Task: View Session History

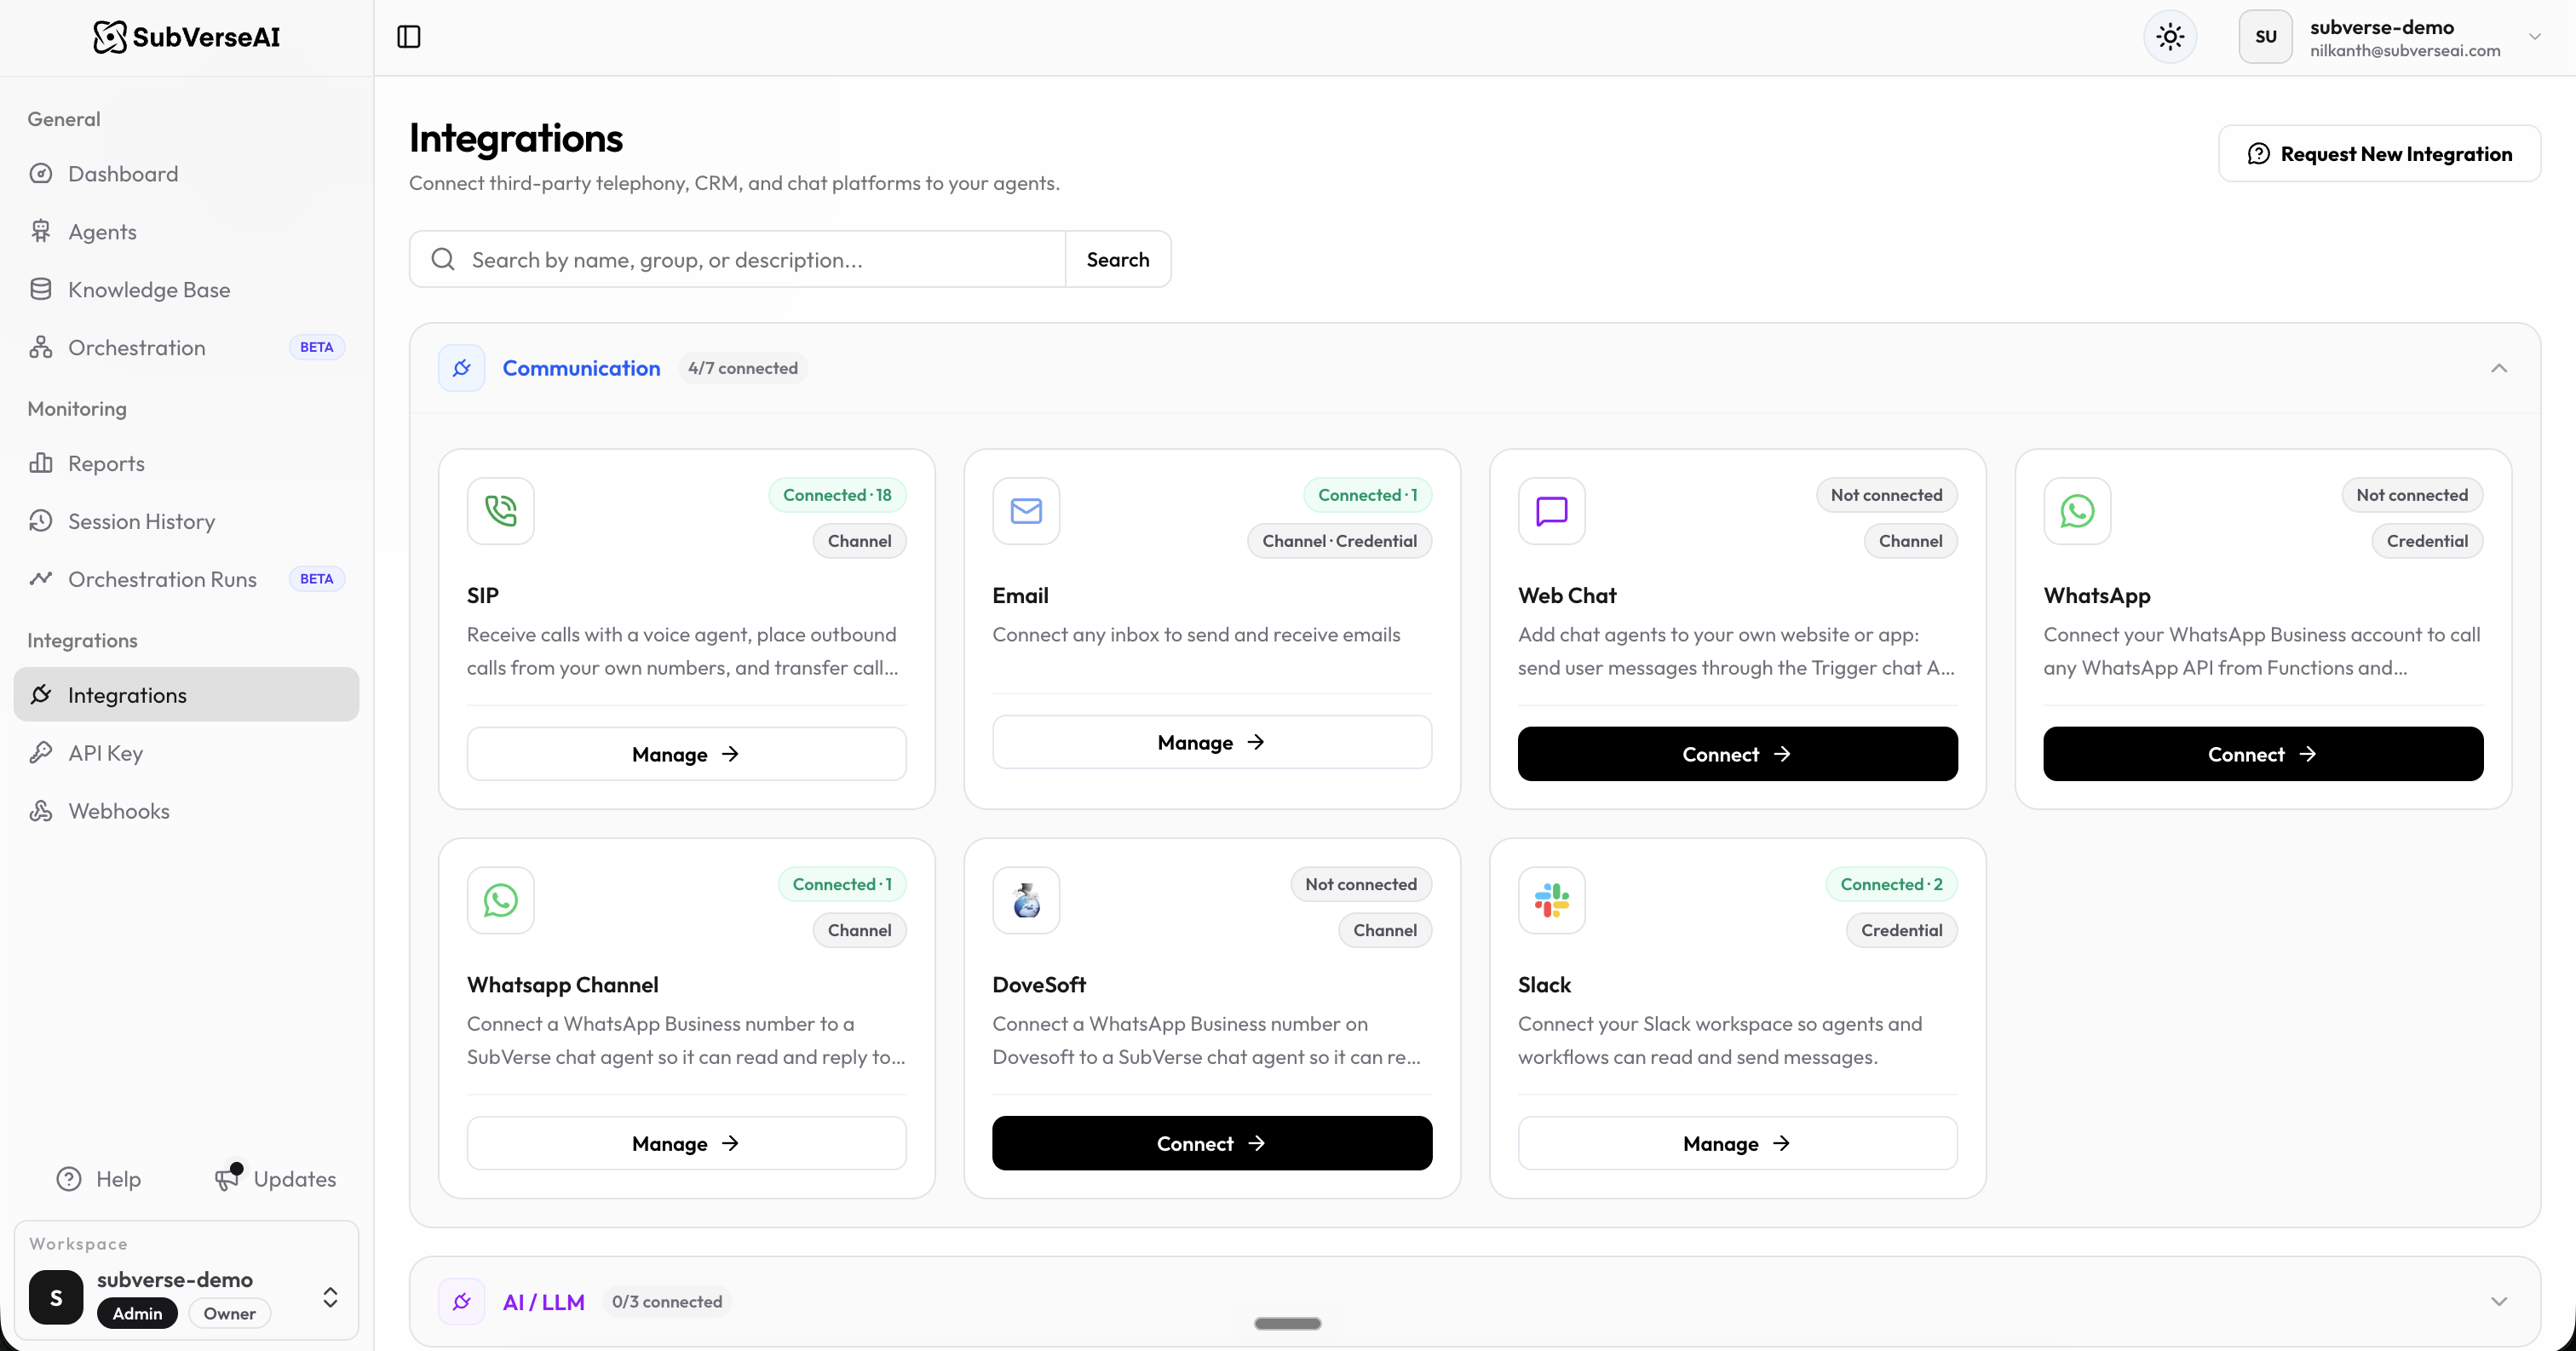Action: point(186,522)
